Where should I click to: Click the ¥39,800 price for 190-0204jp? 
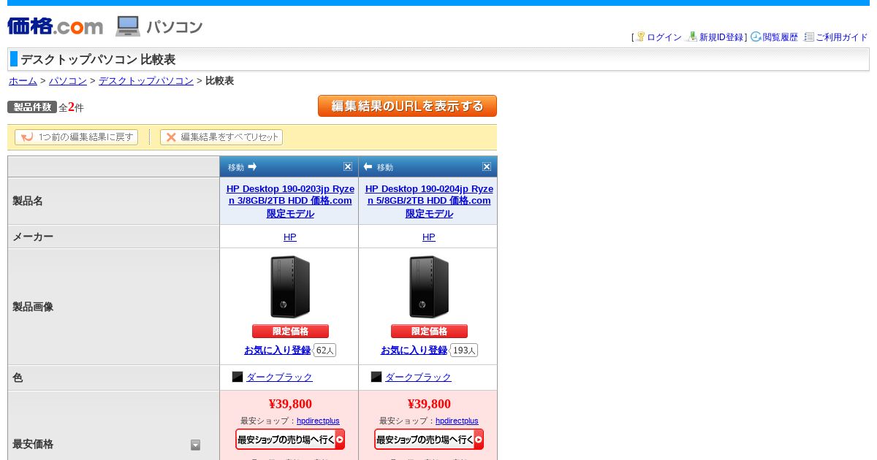click(429, 404)
